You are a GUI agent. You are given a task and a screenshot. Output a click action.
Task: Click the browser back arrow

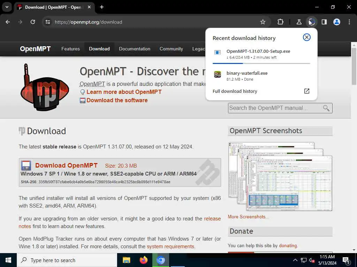(x=8, y=22)
